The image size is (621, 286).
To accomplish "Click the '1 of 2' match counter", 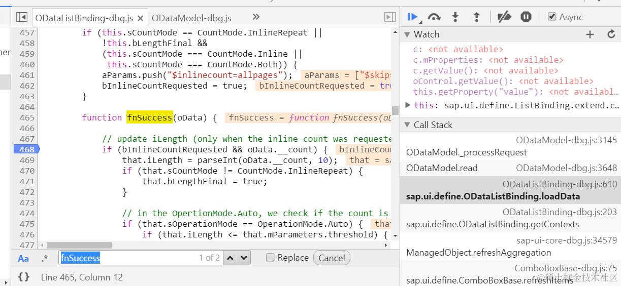I will [x=209, y=258].
